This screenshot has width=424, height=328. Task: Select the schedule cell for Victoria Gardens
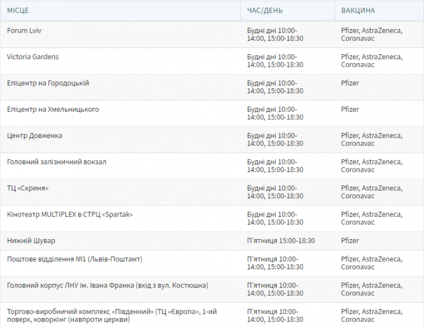[x=275, y=61]
